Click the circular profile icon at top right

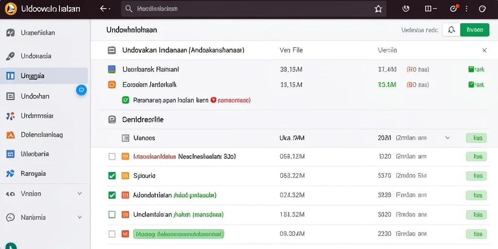[x=482, y=9]
